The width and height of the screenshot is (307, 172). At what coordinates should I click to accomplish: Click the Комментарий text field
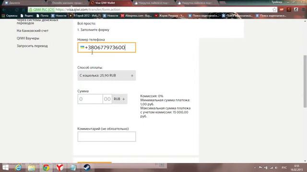pyautogui.click(x=106, y=137)
